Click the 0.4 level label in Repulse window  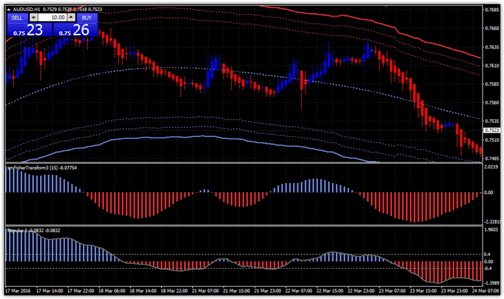pos(488,255)
